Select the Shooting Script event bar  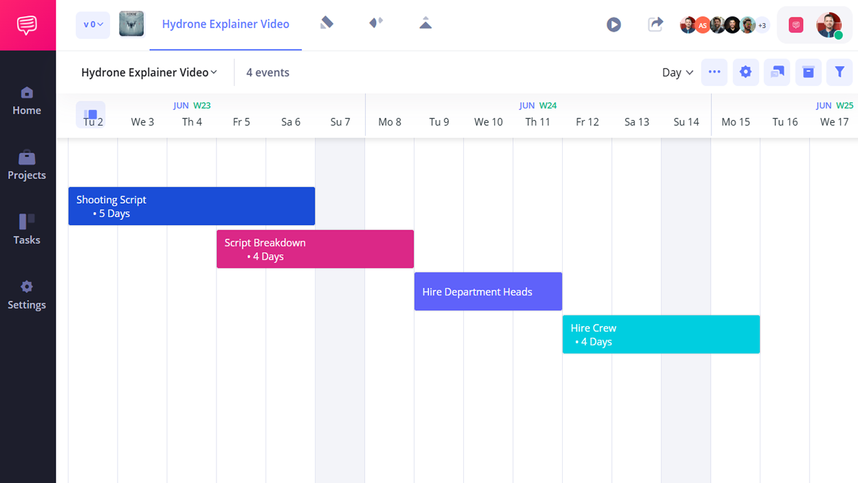(x=192, y=206)
